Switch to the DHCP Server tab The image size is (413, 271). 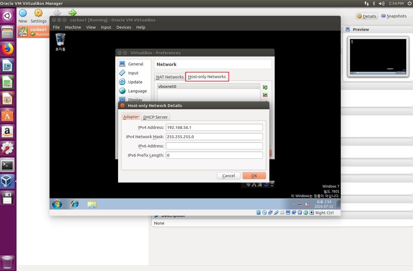coord(155,117)
